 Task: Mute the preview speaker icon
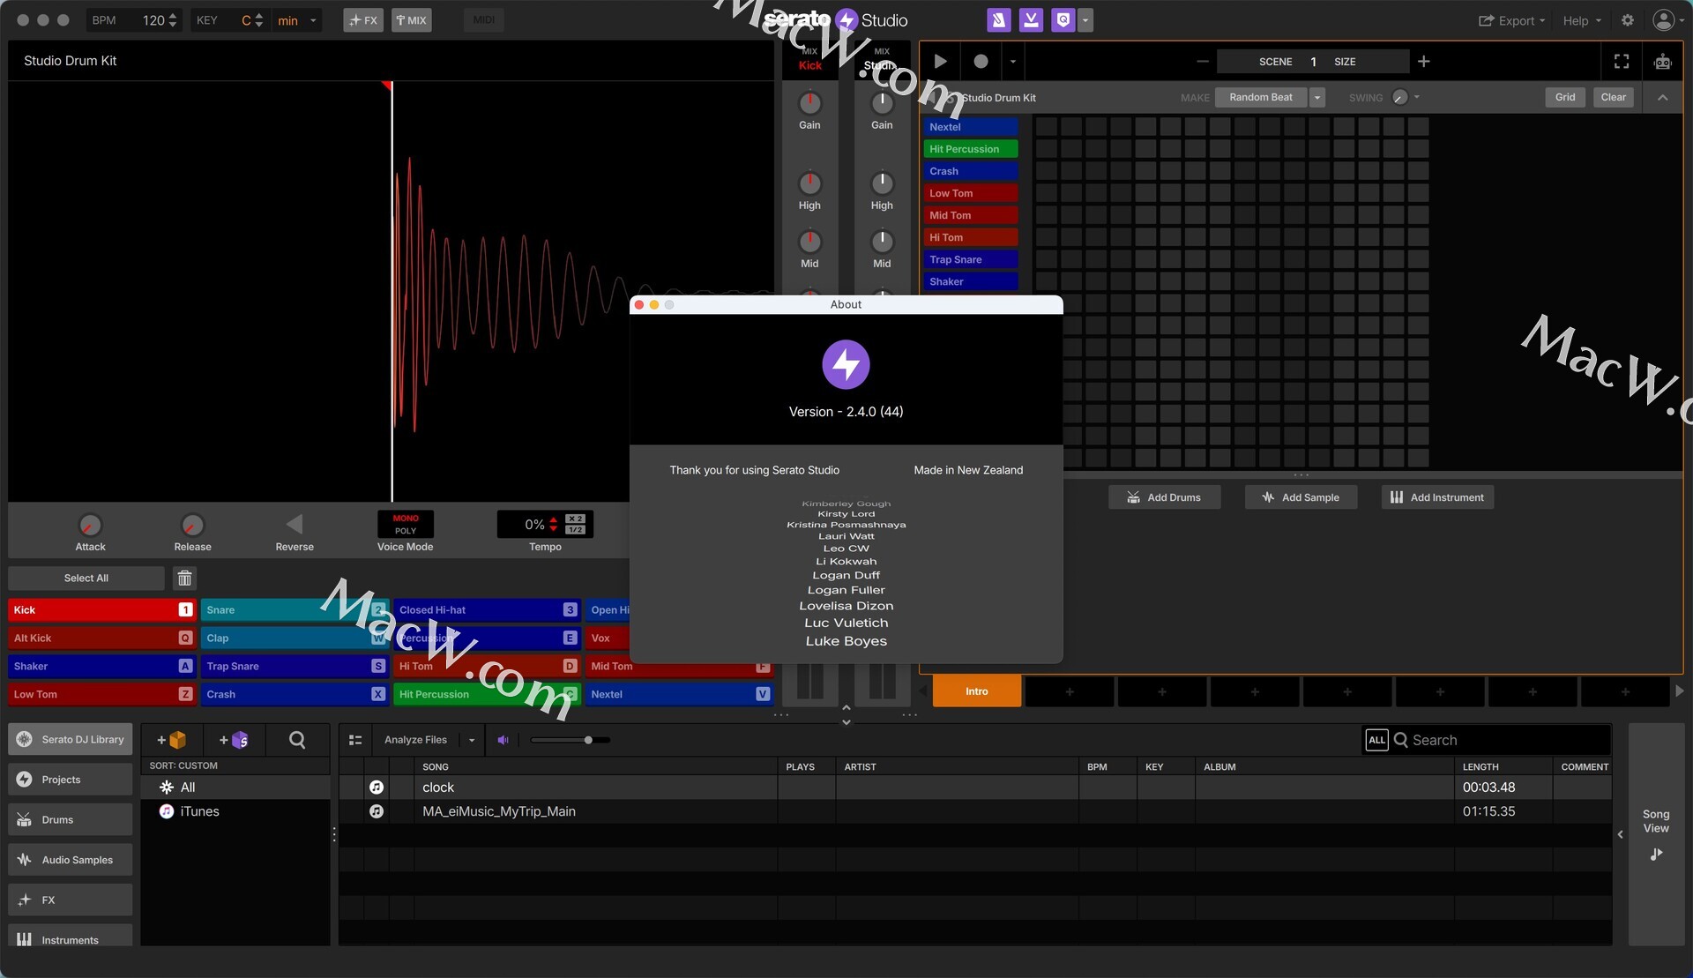tap(503, 740)
